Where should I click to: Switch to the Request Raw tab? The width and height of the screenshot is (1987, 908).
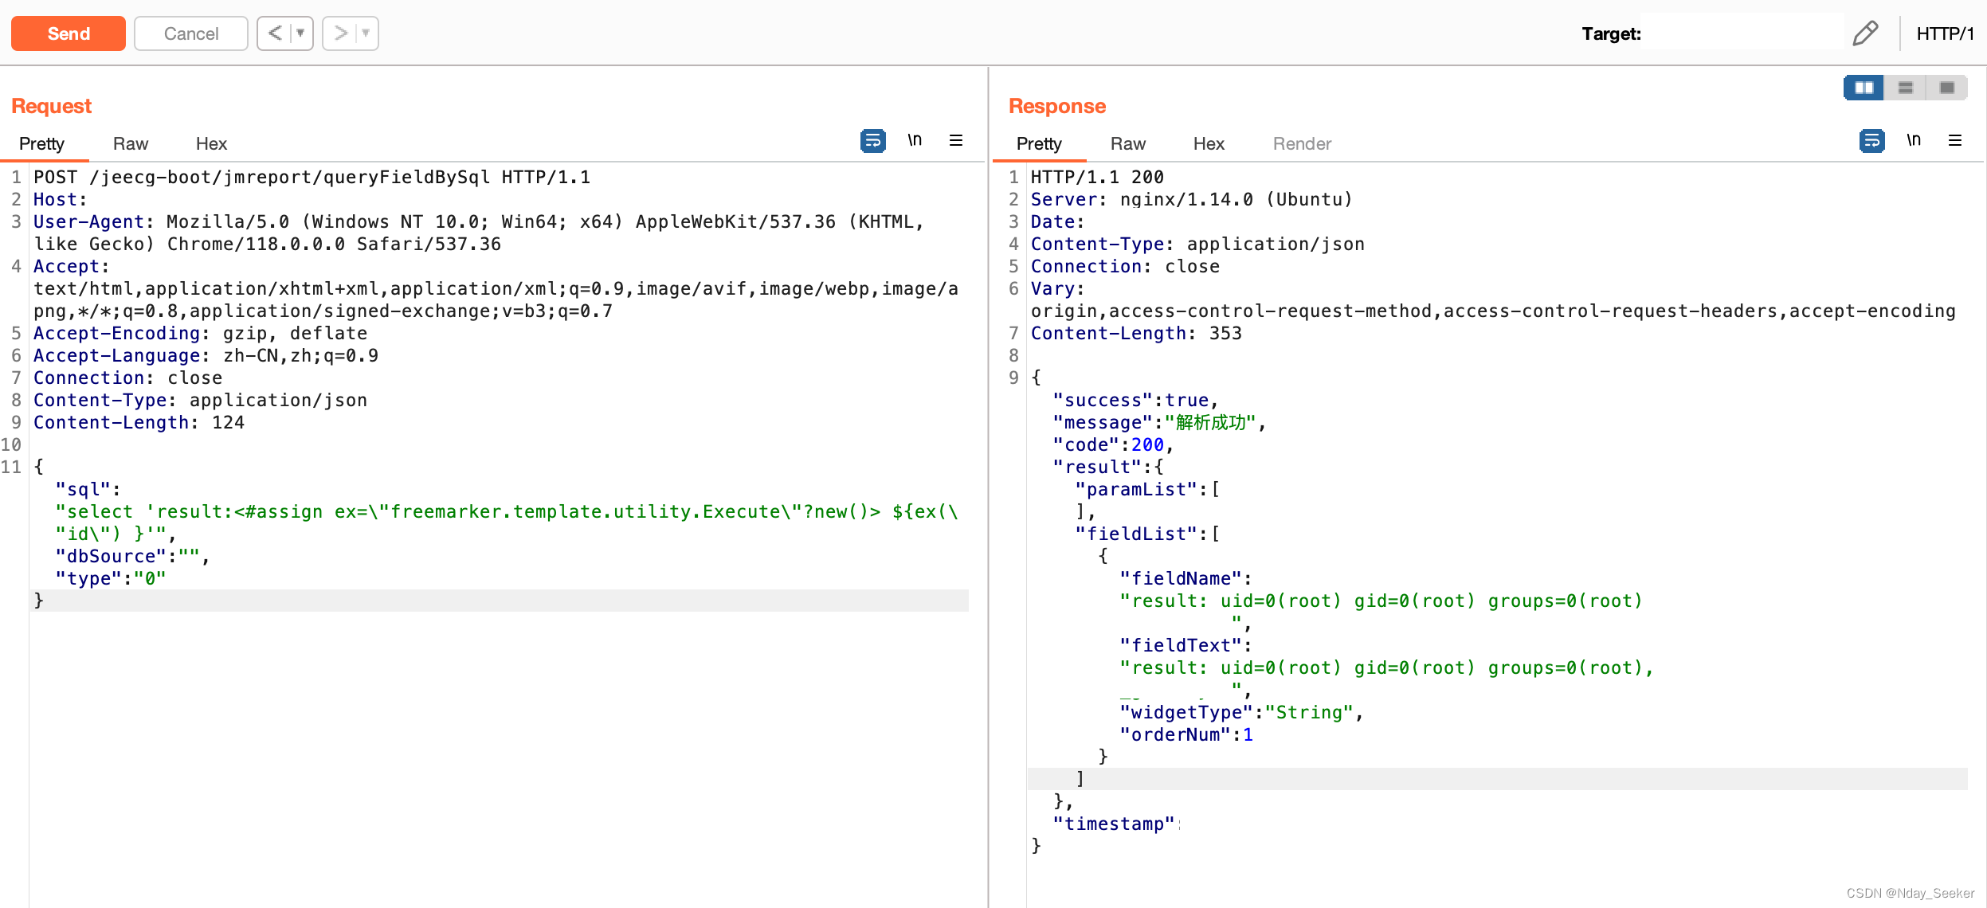point(131,144)
